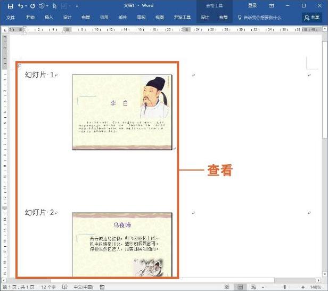The width and height of the screenshot is (328, 291).
Task: Click the zoom out minus button
Action: [x=263, y=287]
